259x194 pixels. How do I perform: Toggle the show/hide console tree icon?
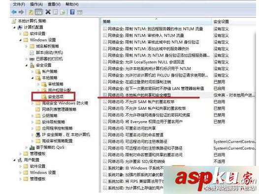click(38, 12)
